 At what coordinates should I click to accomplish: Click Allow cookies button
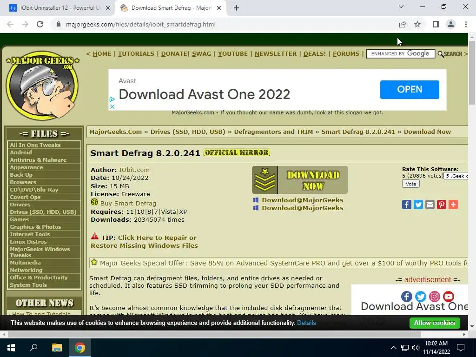click(x=435, y=323)
